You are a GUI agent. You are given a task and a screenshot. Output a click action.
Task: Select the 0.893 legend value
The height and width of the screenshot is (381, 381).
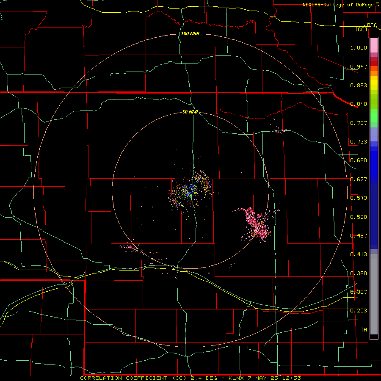click(359, 85)
